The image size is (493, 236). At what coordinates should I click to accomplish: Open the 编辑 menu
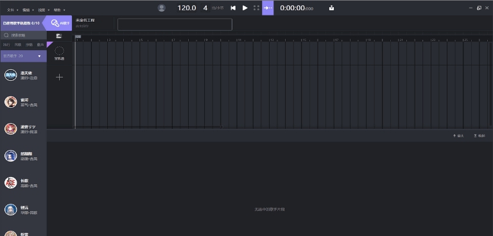click(26, 10)
